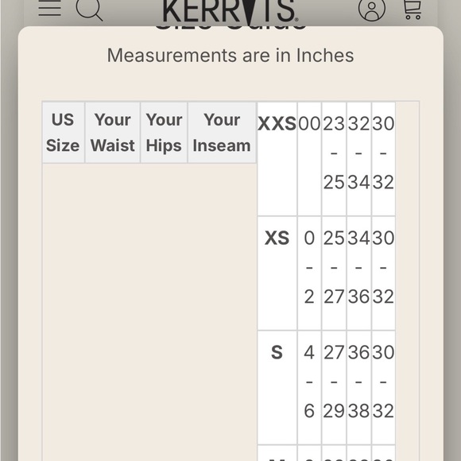The width and height of the screenshot is (461, 461).
Task: Select the XS row '30 - 32' inseam cell
Action: (383, 273)
